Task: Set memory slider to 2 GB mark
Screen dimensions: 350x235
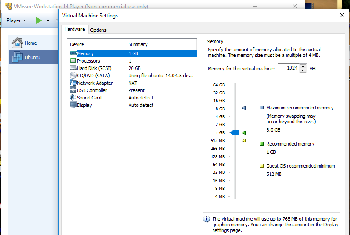Action: pyautogui.click(x=235, y=125)
